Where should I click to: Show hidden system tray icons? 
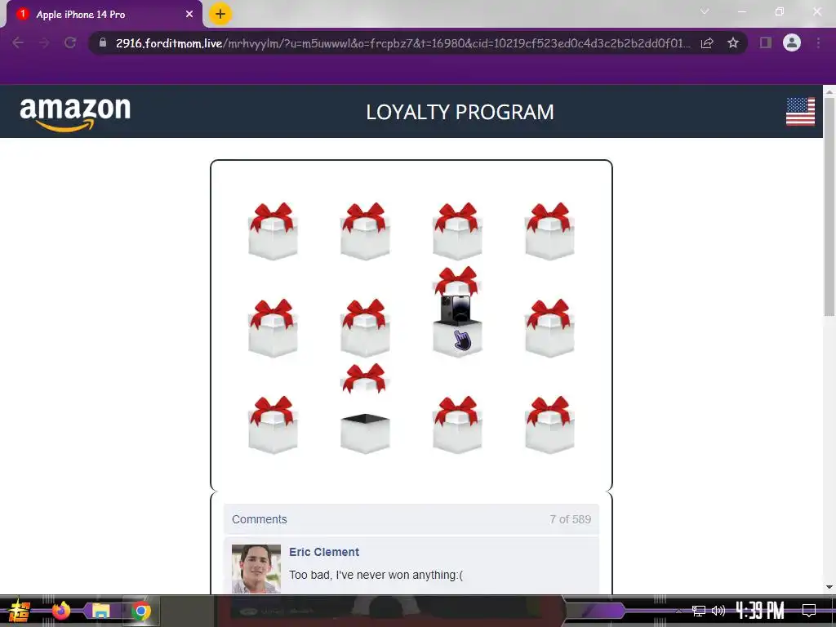678,611
